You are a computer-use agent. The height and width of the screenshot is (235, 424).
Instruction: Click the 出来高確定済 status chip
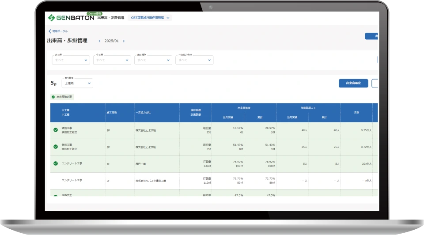click(62, 97)
